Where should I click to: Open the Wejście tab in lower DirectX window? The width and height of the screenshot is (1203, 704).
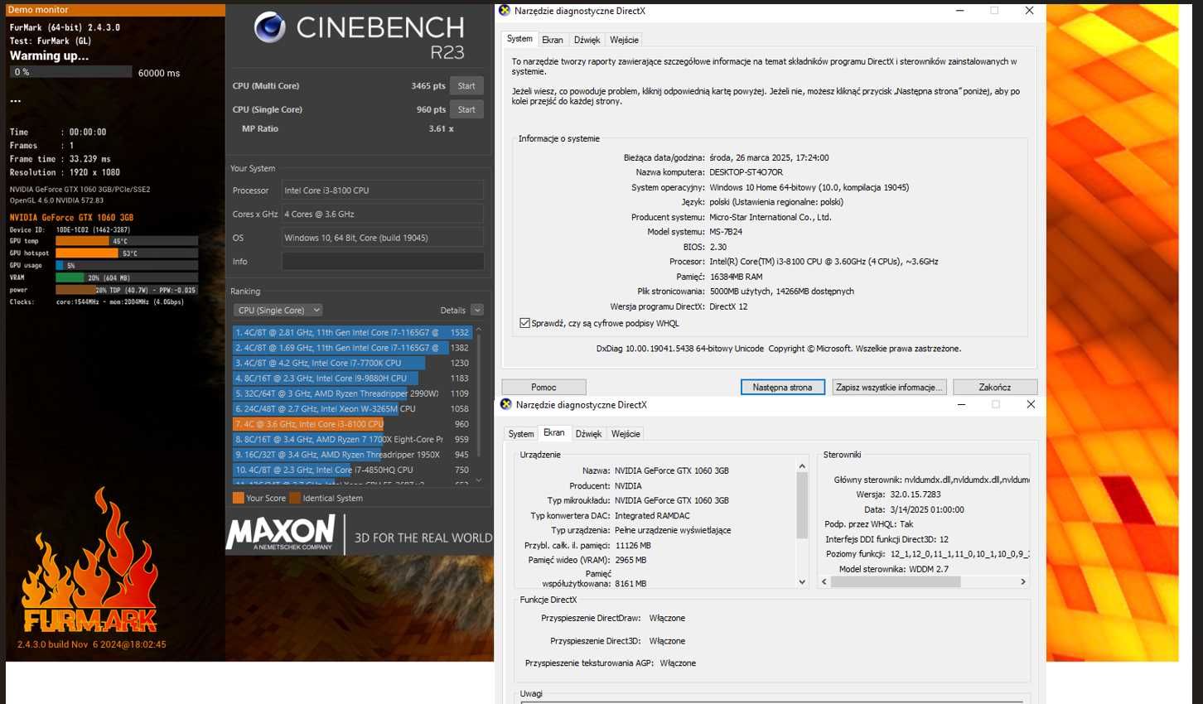click(x=626, y=434)
